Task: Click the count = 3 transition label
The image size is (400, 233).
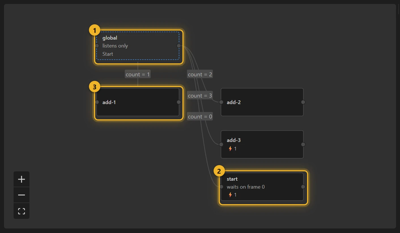Action: [x=200, y=96]
